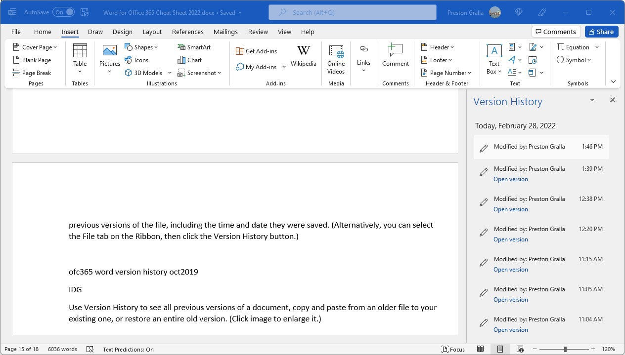Click the Search box in title bar
The width and height of the screenshot is (625, 355).
pyautogui.click(x=353, y=12)
